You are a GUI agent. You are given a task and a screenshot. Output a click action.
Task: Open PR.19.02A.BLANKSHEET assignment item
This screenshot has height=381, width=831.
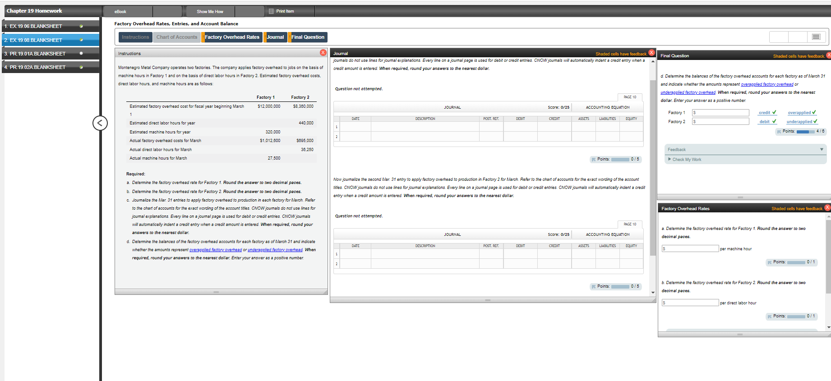[51, 67]
